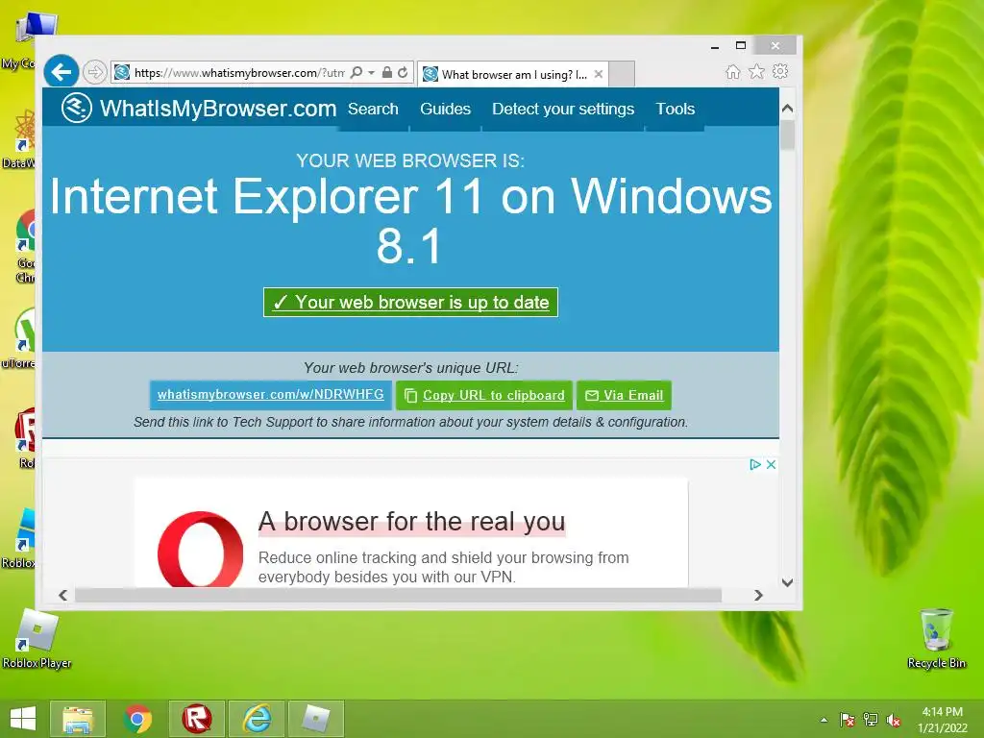The width and height of the screenshot is (984, 738).
Task: Open the address bar dropdown arrow
Action: tap(372, 73)
